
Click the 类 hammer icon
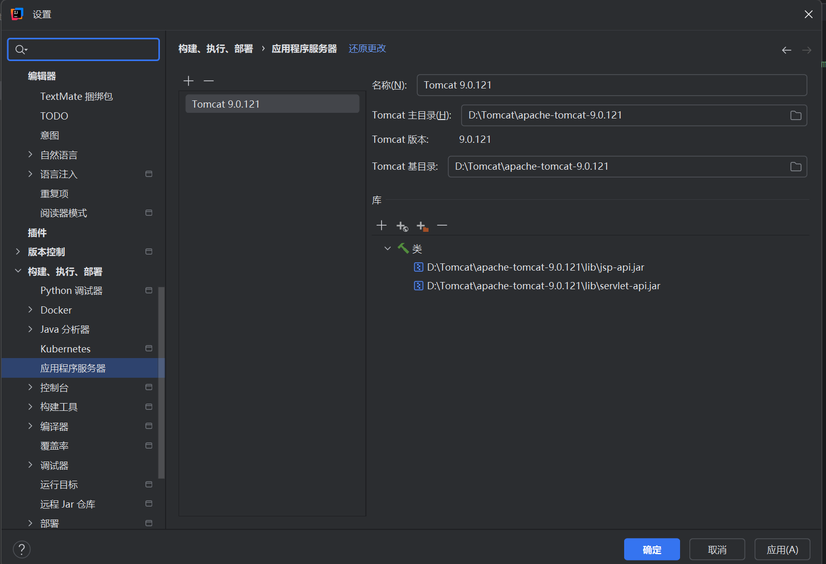403,248
